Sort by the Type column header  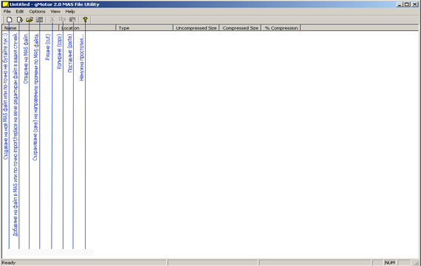point(145,28)
